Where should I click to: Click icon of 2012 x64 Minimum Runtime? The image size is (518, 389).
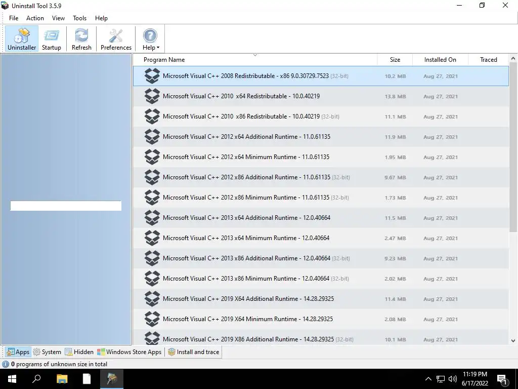(x=152, y=157)
